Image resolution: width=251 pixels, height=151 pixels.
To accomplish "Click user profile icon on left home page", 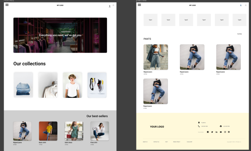I will click(x=110, y=6).
